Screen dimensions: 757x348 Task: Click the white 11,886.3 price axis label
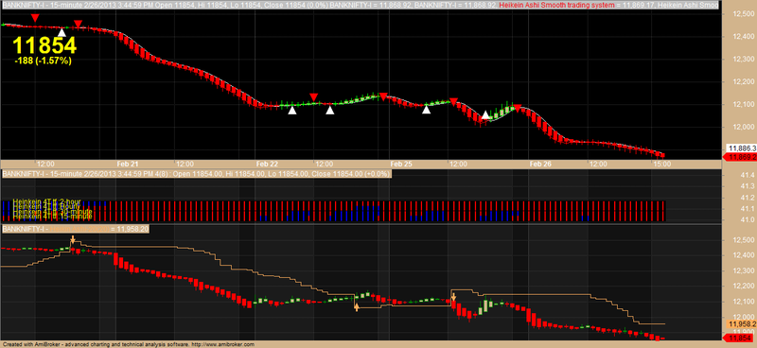[x=741, y=148]
